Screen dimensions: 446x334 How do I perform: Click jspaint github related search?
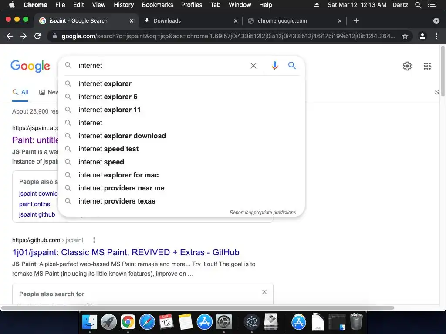(37, 215)
